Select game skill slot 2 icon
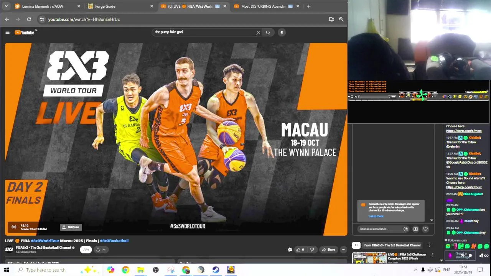Image resolution: width=491 pixels, height=276 pixels. coord(408,95)
